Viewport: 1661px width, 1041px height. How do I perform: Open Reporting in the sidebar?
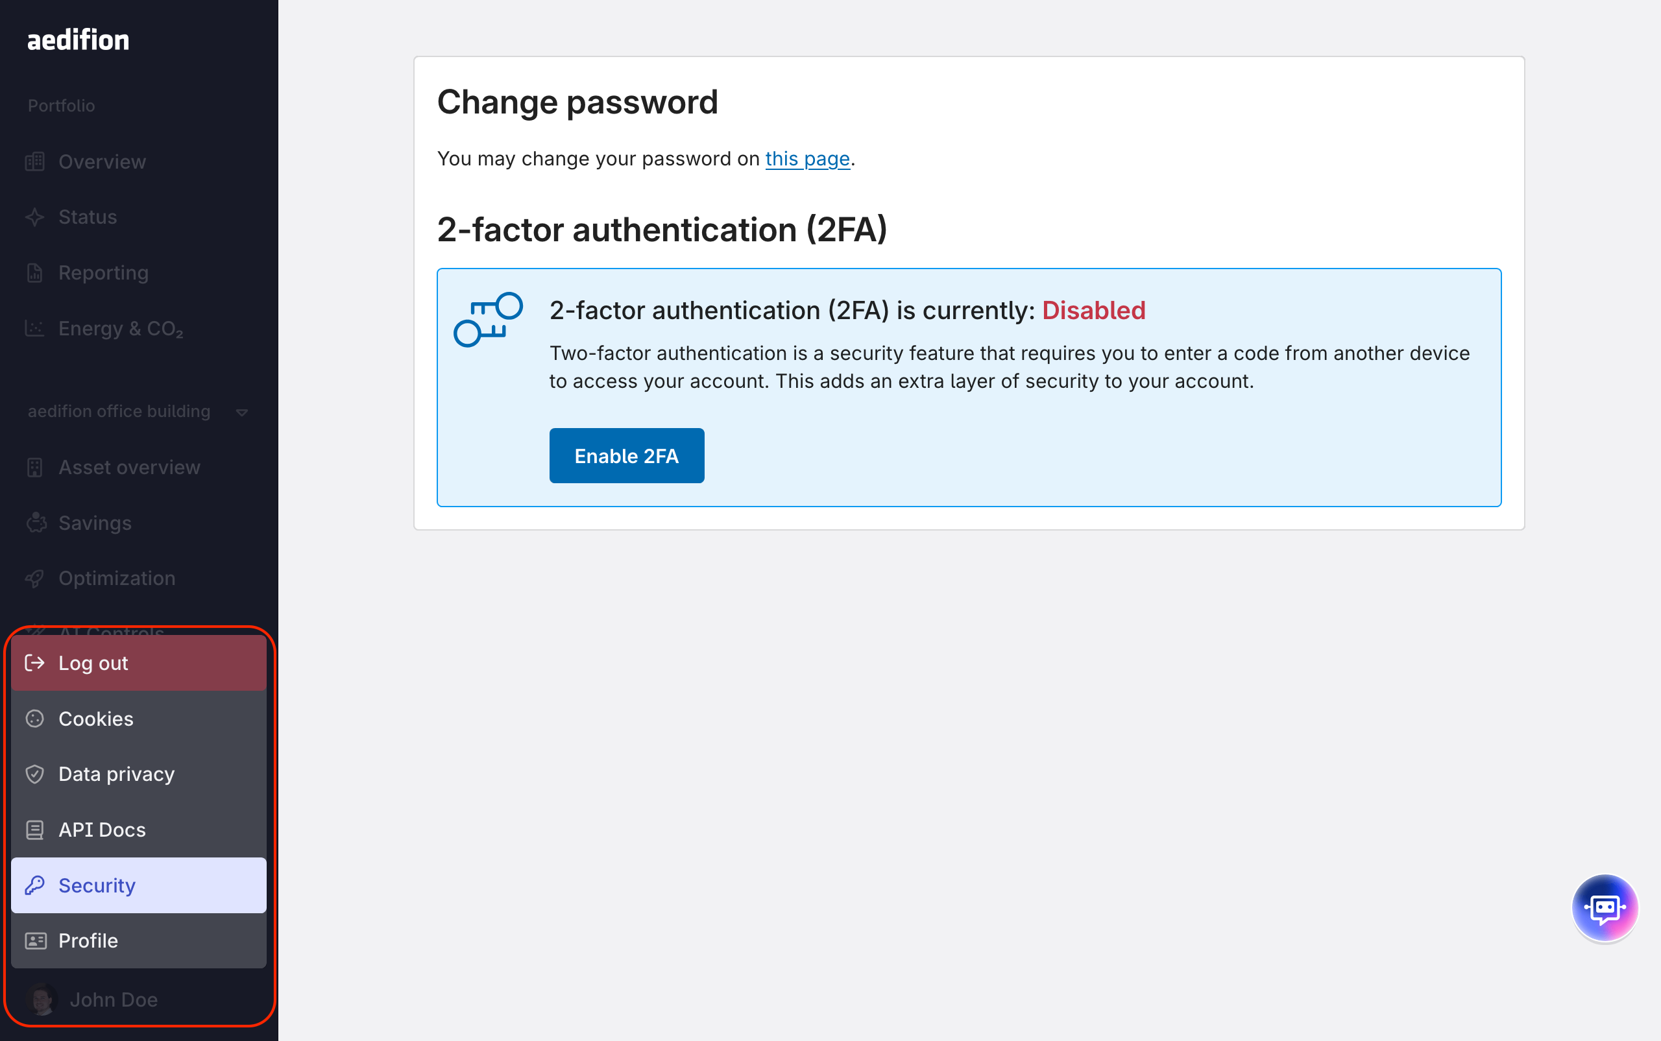tap(103, 272)
